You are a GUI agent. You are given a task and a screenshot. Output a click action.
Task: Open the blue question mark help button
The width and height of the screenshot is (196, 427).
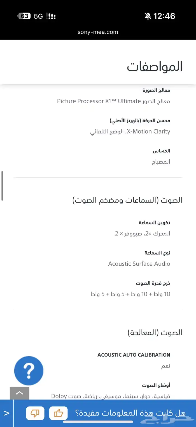(x=29, y=371)
